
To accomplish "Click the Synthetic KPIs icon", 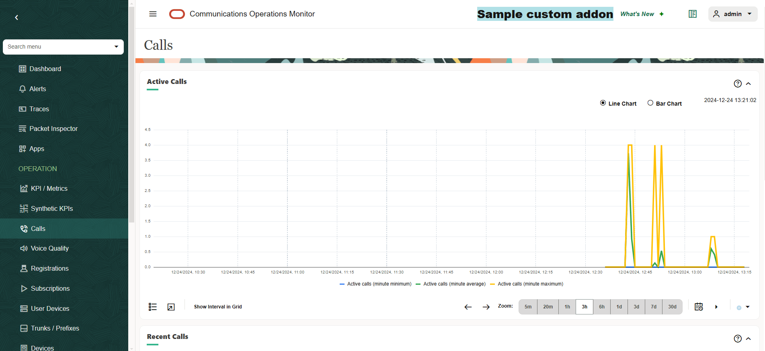I will click(24, 208).
